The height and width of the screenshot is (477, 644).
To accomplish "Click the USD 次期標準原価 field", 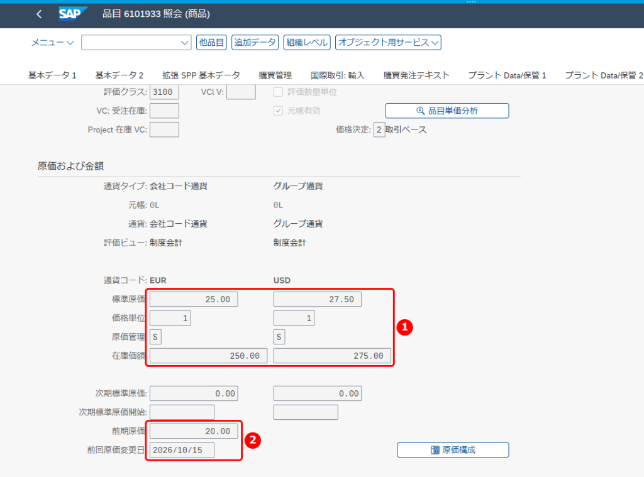I will coord(318,393).
